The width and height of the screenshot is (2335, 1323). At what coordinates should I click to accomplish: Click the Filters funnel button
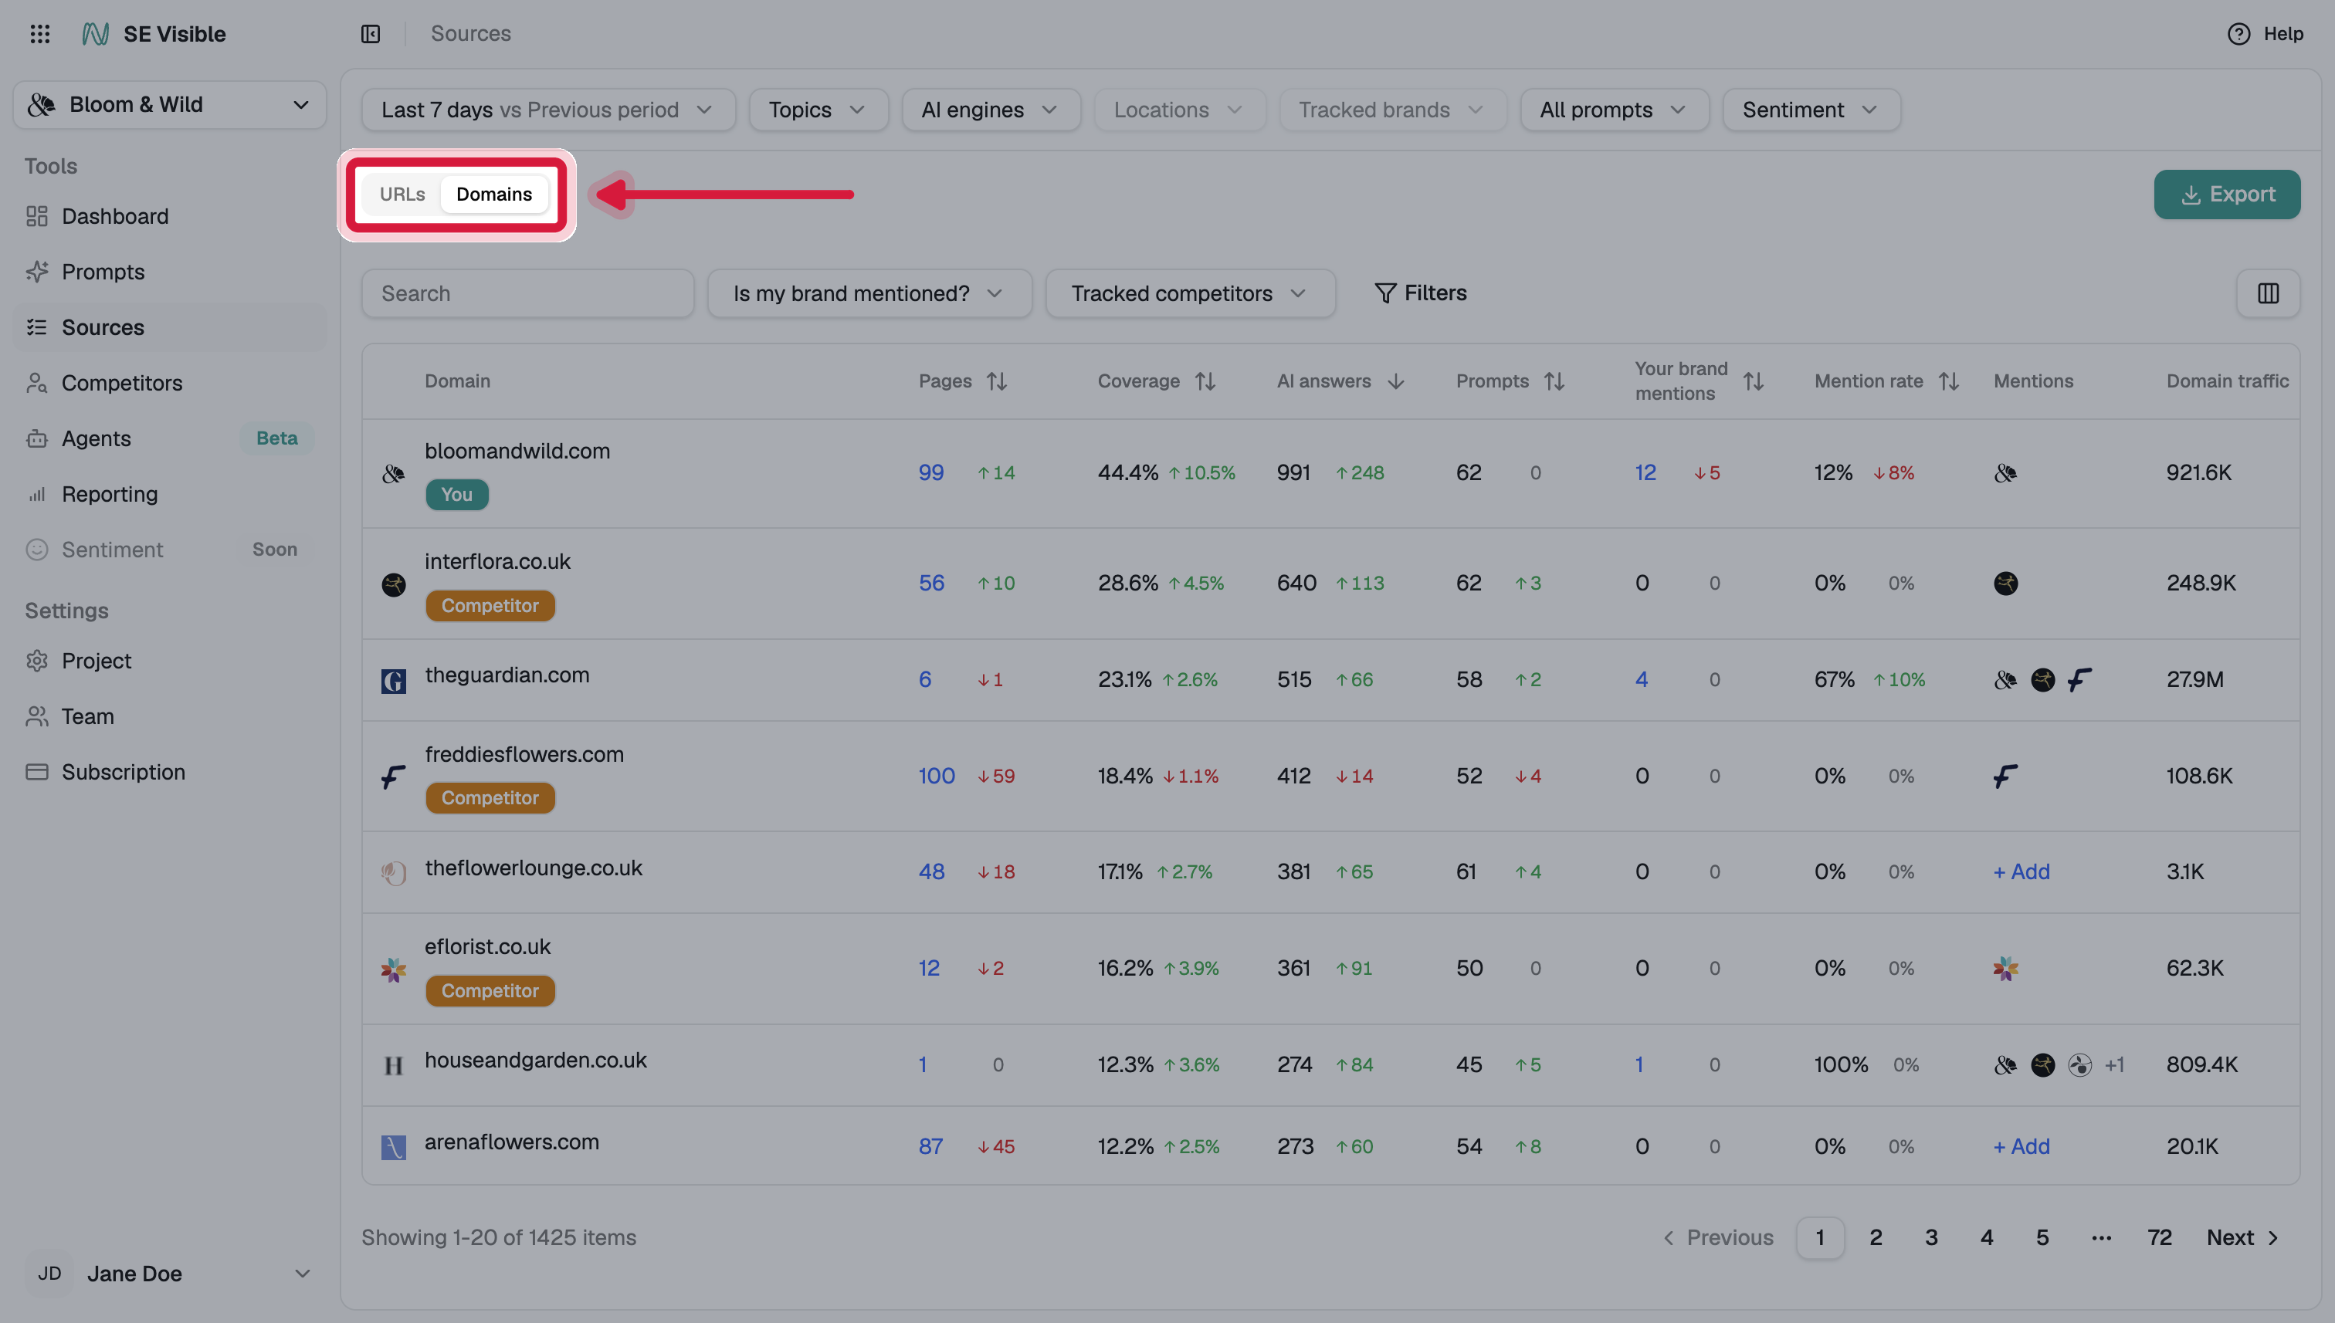1420,293
